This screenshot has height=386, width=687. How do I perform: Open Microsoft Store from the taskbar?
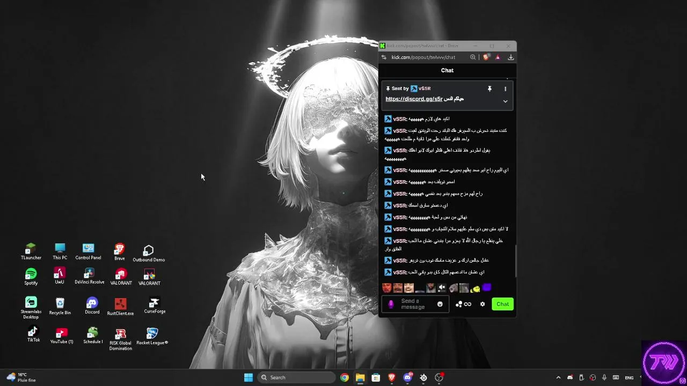point(376,377)
